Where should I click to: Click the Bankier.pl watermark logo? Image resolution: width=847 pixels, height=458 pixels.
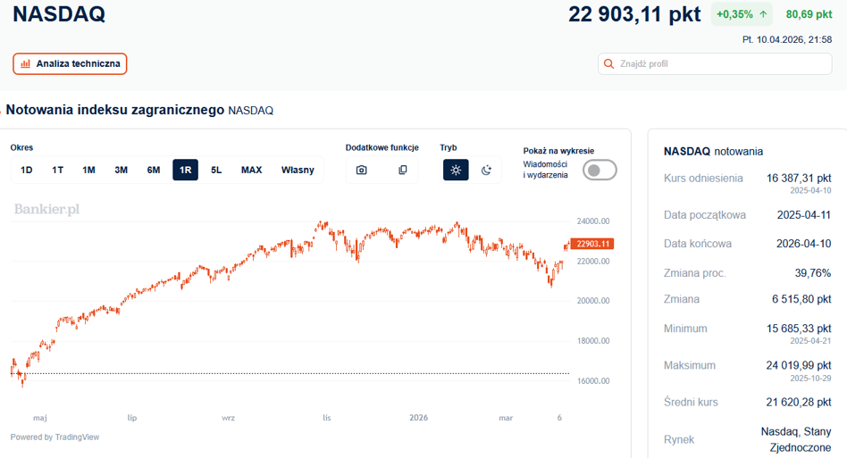click(47, 209)
